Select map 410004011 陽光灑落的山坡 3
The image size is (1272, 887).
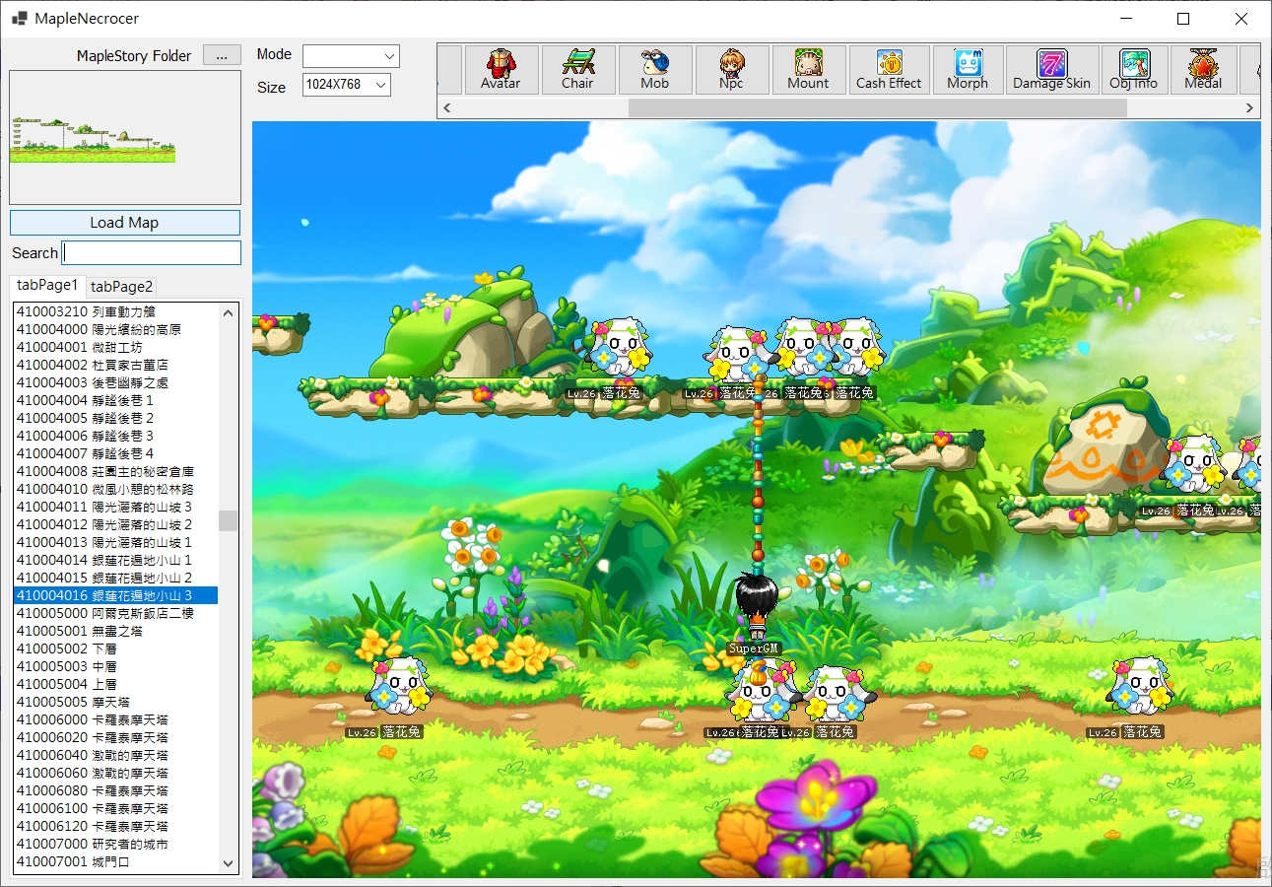[115, 507]
